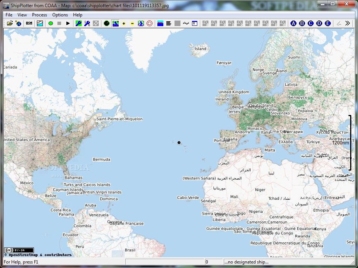Zoom in with the yellow plus icon
The width and height of the screenshot is (358, 268).
[124, 23]
